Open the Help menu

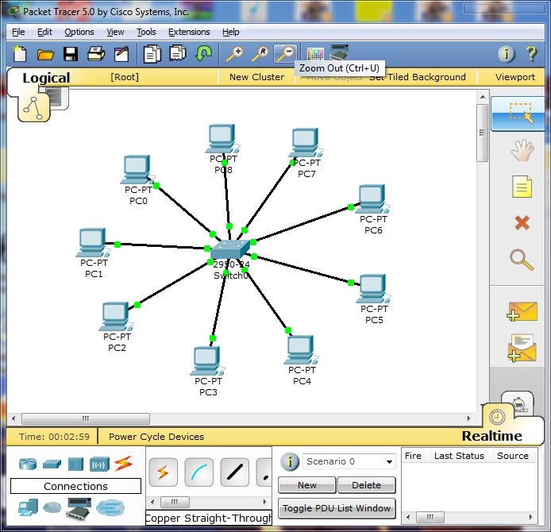(230, 32)
